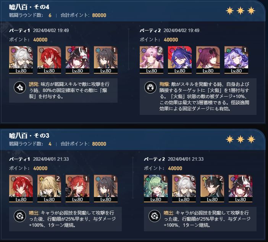Click the 嘘八百・その3 stage title
The image size is (268, 242).
tap(29, 136)
